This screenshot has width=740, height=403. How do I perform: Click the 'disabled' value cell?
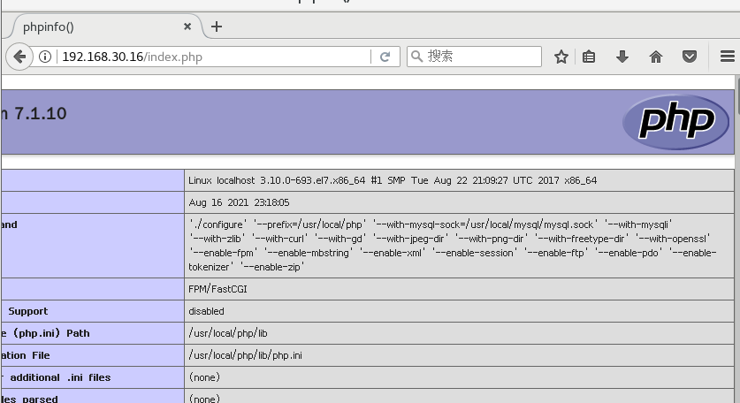point(459,311)
